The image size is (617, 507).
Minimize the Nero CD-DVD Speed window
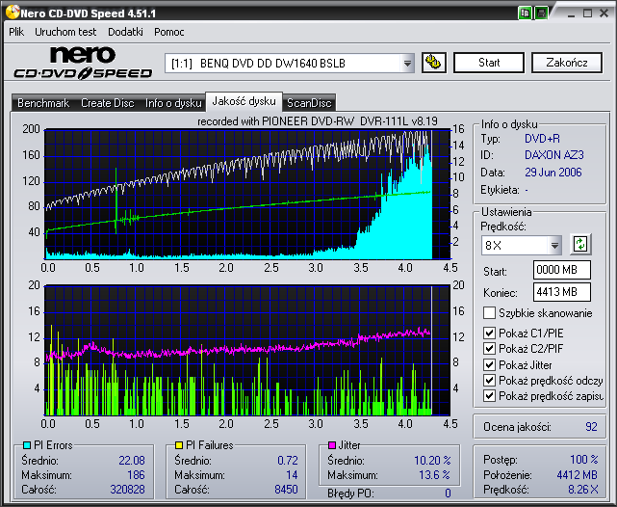(572, 13)
